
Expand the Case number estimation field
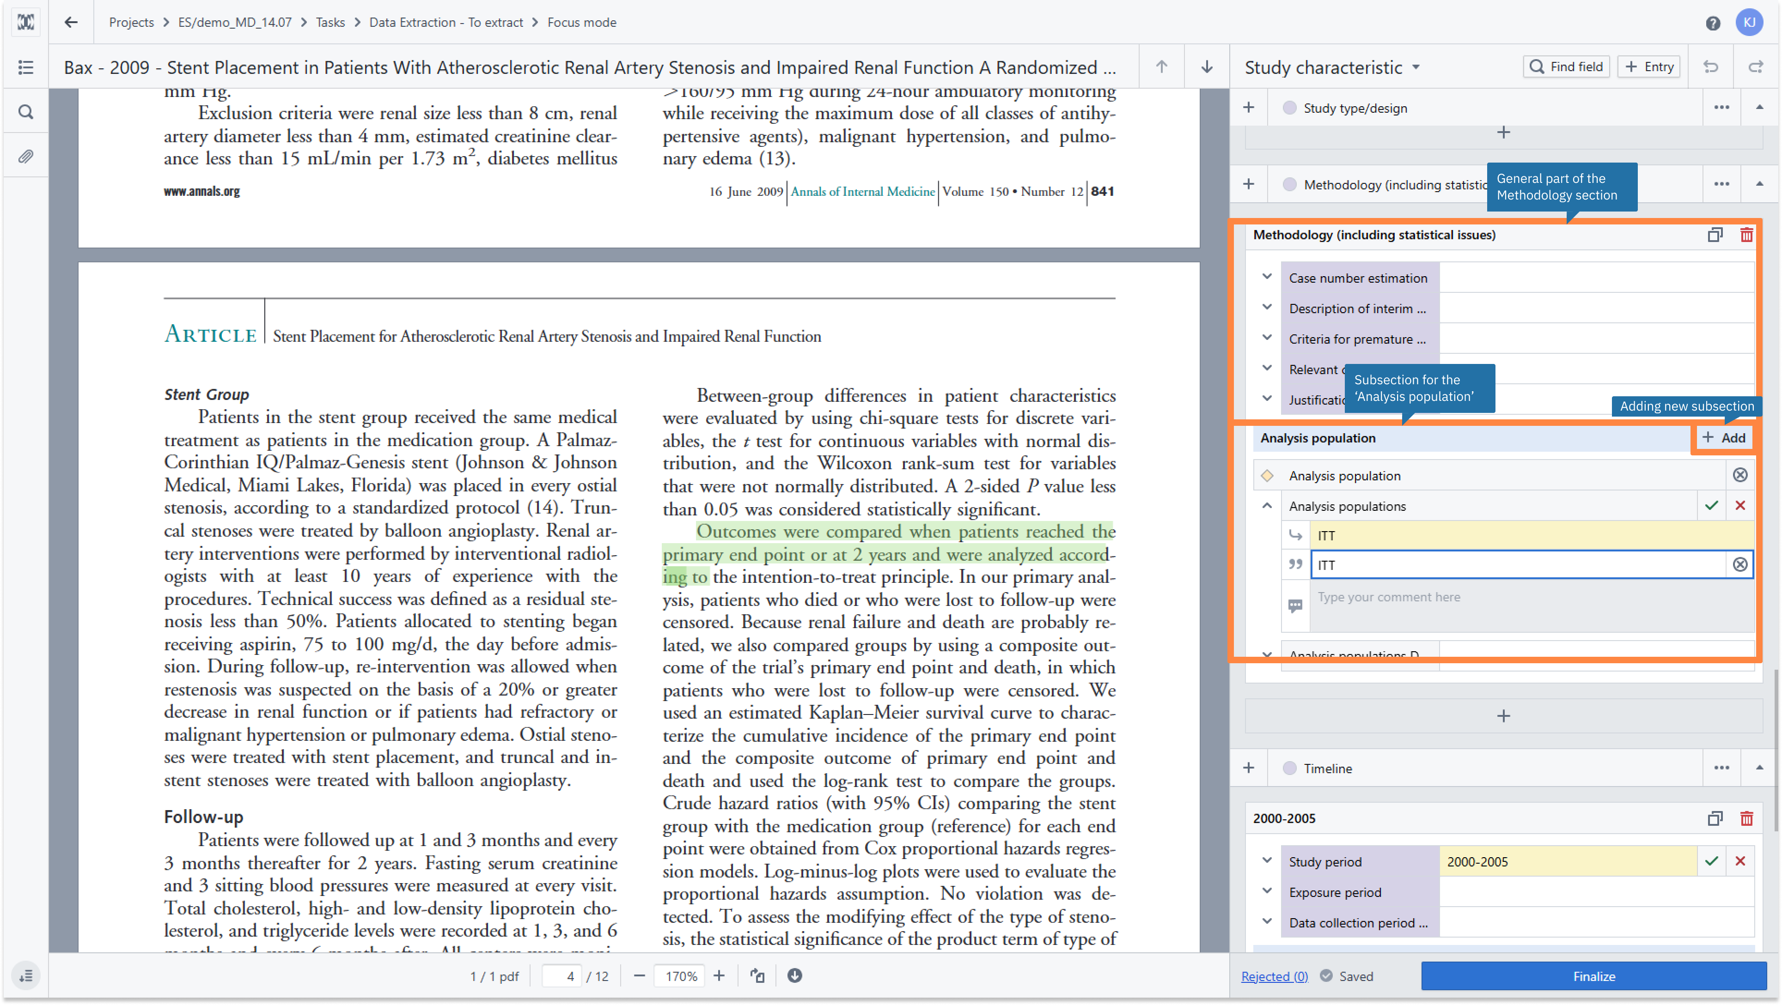point(1267,277)
